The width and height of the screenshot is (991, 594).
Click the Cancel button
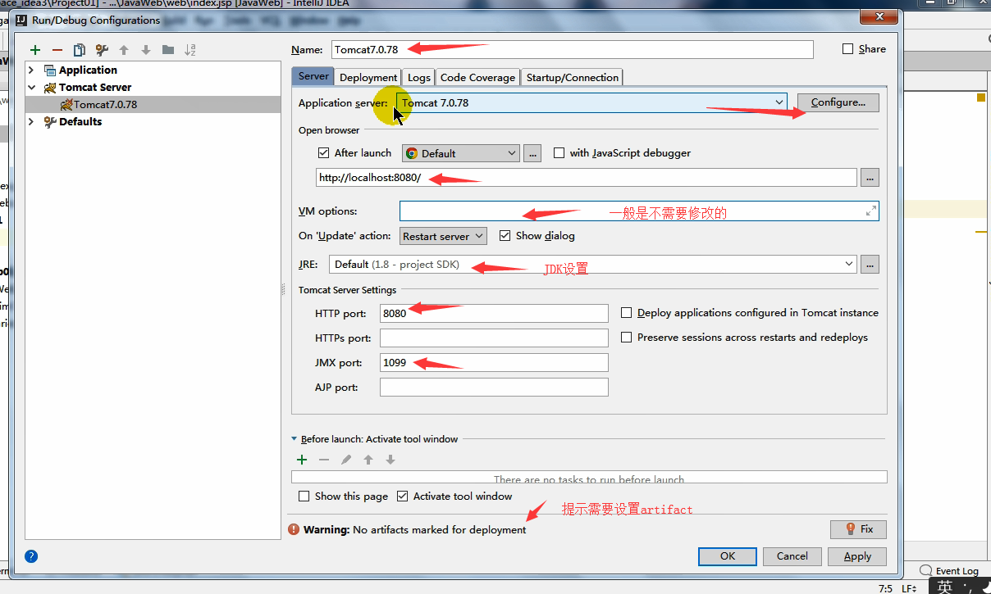point(792,556)
